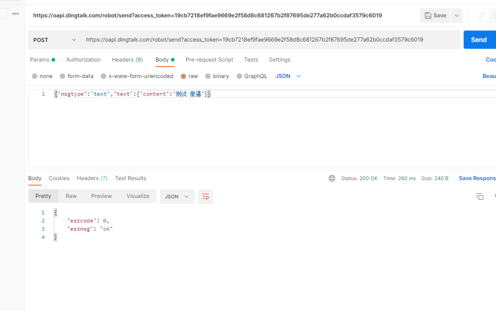Switch to the Test Results response tab
This screenshot has height=311, width=496.
130,178
